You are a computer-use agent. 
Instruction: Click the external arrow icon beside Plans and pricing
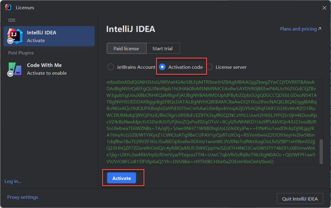(x=320, y=29)
